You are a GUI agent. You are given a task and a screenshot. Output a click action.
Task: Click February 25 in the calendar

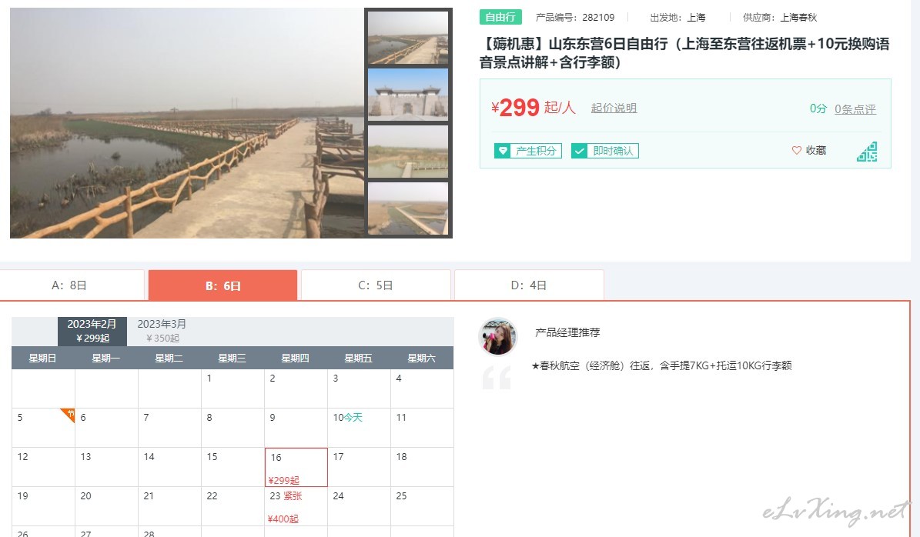(x=423, y=506)
